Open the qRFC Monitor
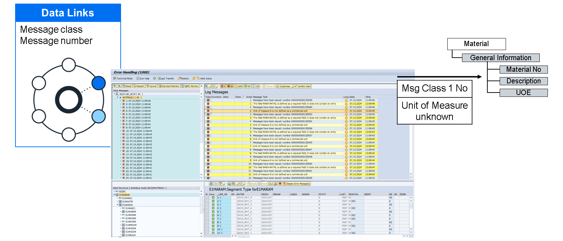This screenshot has width=563, height=241. click(x=190, y=86)
